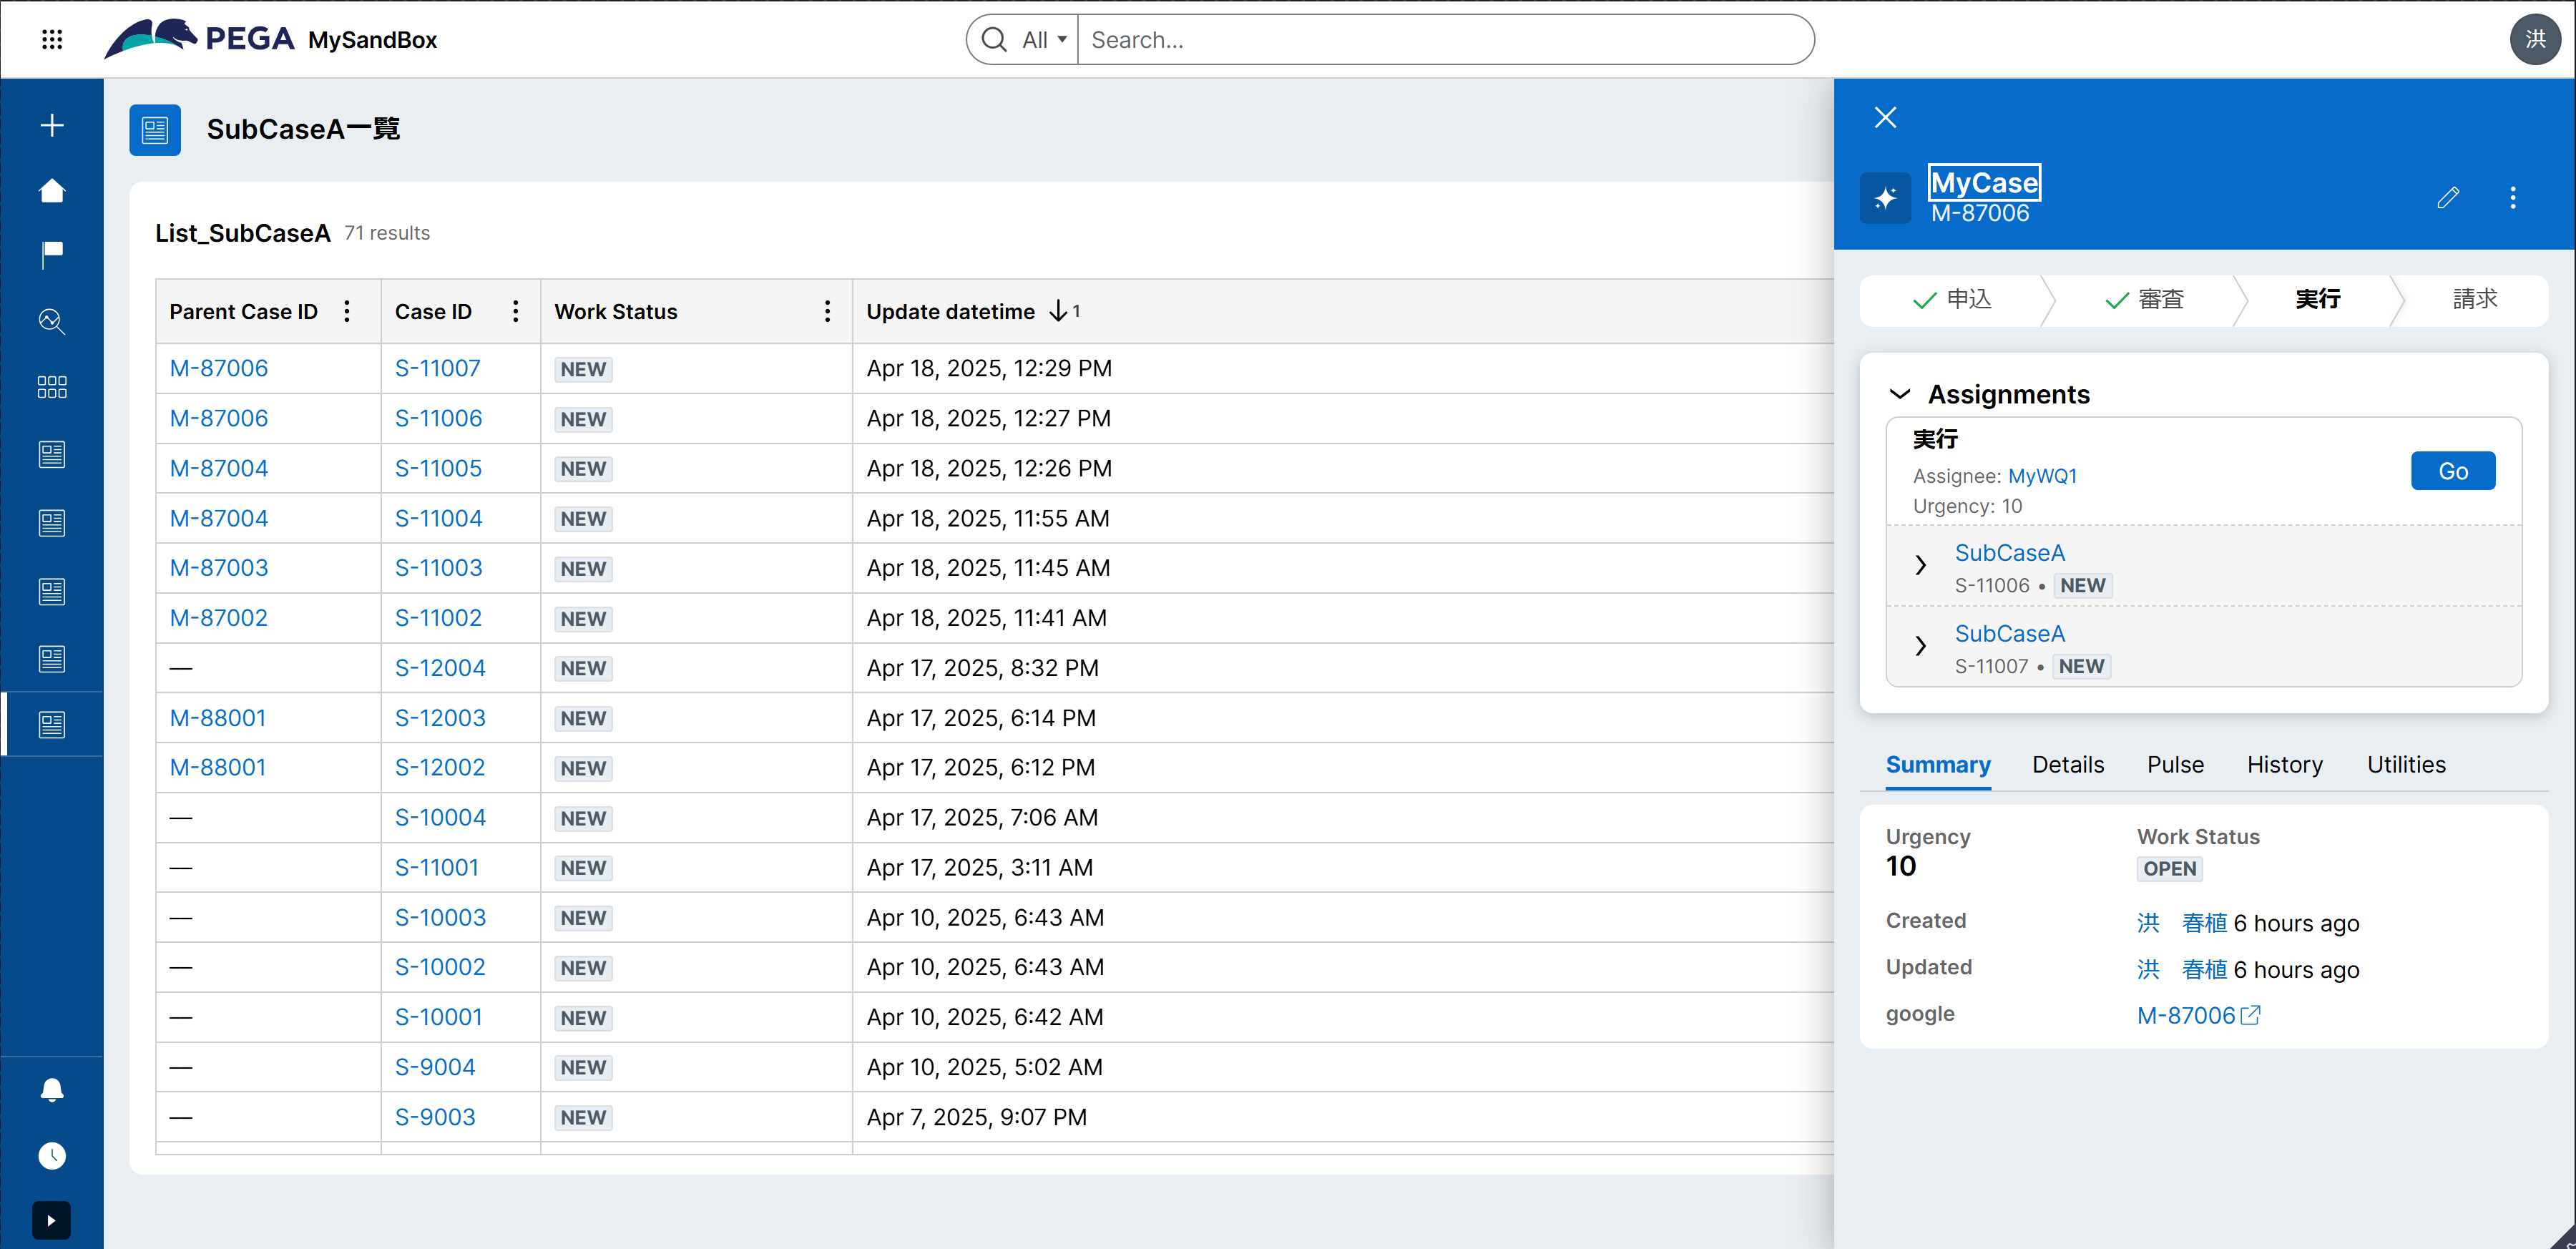Switch to the History tab

click(2284, 765)
